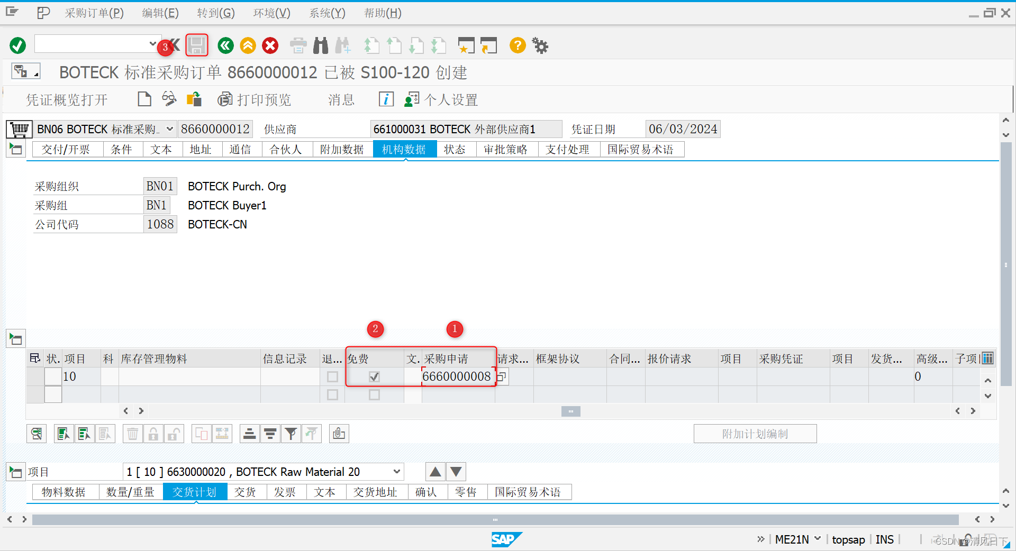Click the 凭证概览打开 button
The image size is (1016, 551).
(67, 100)
